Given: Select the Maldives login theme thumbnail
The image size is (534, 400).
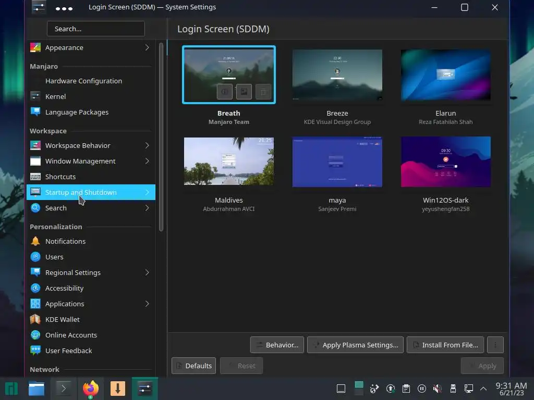Looking at the screenshot, I should pyautogui.click(x=229, y=161).
